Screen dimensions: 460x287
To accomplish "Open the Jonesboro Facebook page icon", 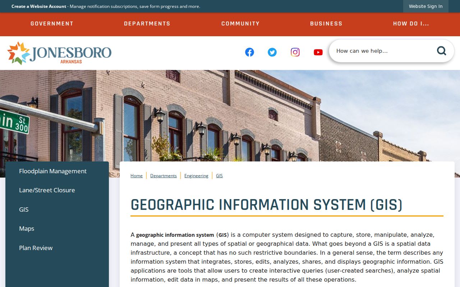I will [249, 52].
